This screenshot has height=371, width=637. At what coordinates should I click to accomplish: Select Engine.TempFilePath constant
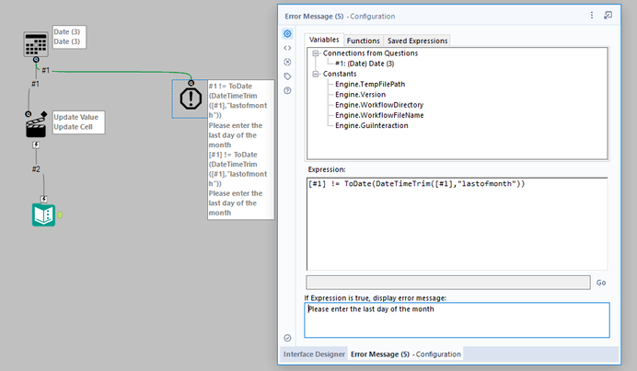coord(370,85)
